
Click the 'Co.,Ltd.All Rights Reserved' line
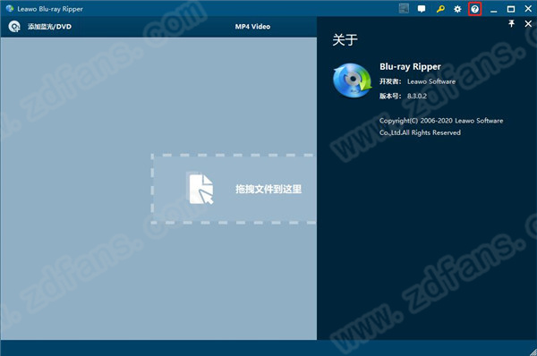[x=420, y=132]
